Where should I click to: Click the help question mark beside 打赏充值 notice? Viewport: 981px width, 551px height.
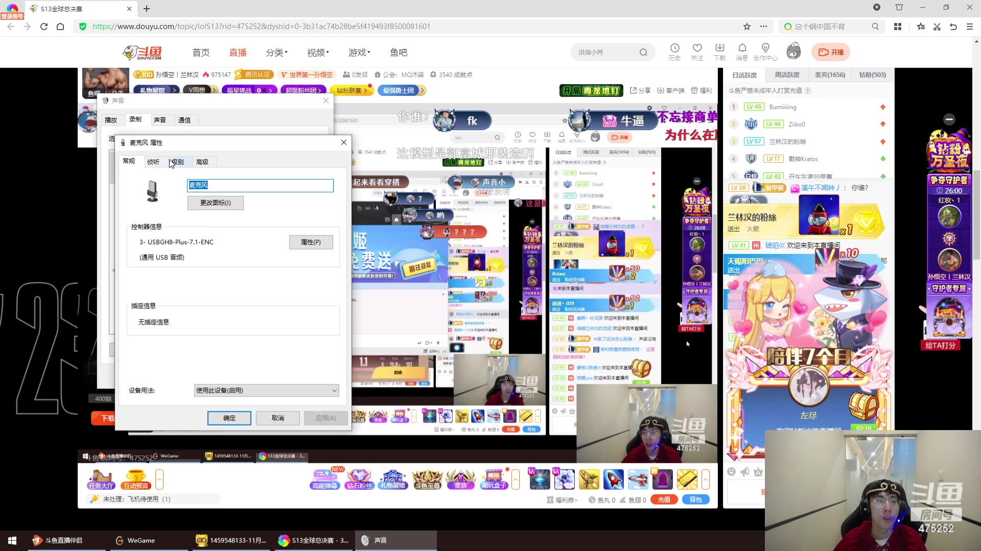808,91
